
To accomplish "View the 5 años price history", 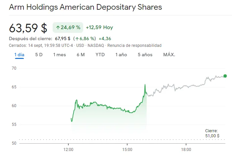I will pyautogui.click(x=145, y=55).
